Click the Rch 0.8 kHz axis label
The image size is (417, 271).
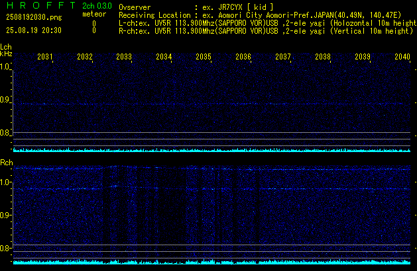[x=5, y=249]
